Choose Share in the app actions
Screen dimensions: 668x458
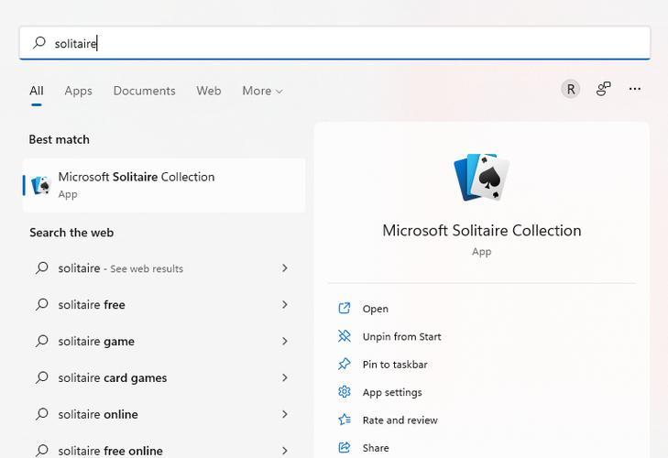pos(376,448)
